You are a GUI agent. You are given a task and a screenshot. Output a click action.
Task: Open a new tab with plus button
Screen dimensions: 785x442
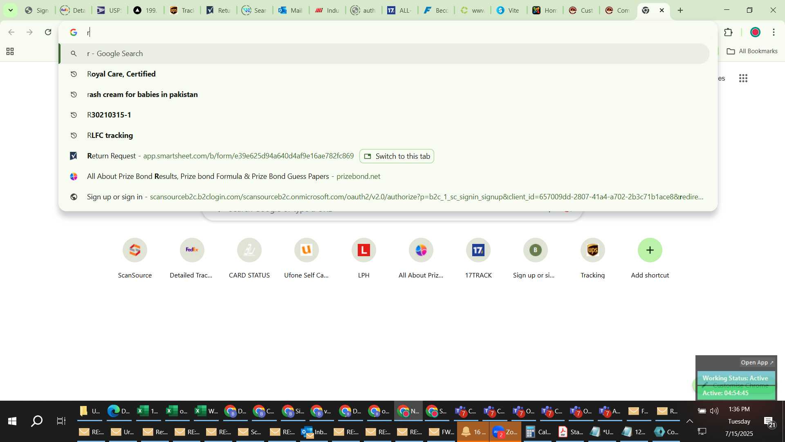coord(680,10)
